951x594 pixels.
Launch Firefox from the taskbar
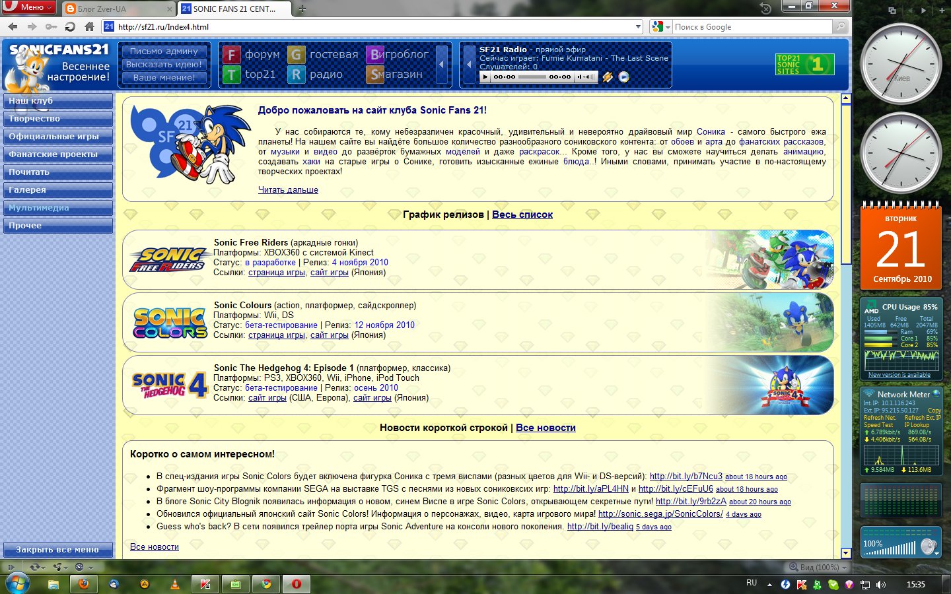83,584
